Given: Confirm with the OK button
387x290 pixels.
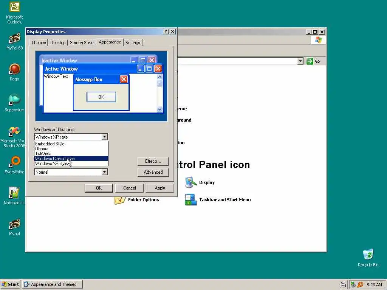Looking at the screenshot, I should (x=99, y=188).
